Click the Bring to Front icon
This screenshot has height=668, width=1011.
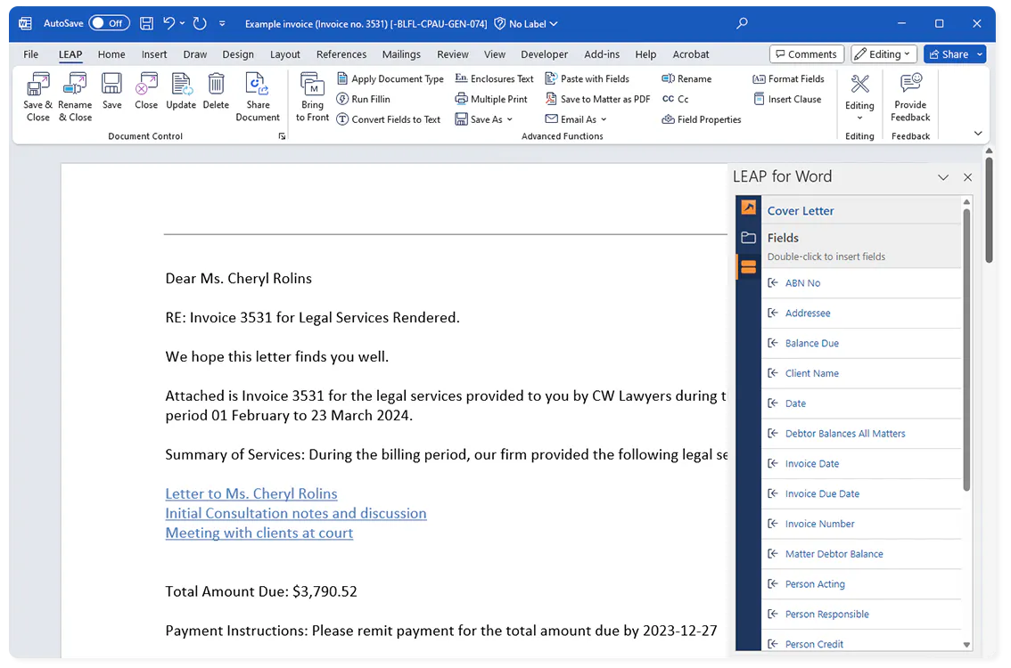[312, 97]
